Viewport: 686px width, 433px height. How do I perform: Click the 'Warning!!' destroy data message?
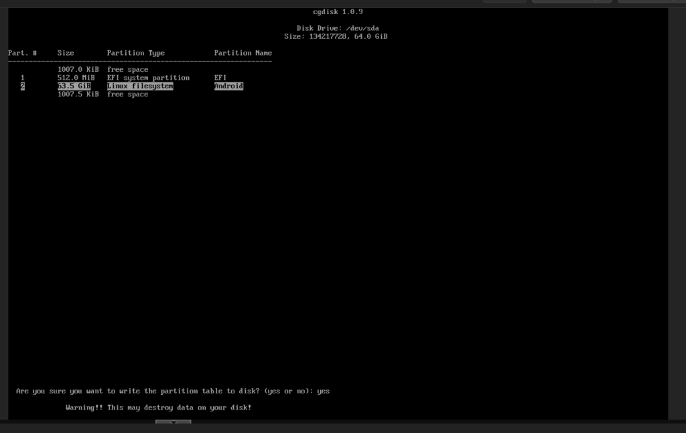point(158,408)
